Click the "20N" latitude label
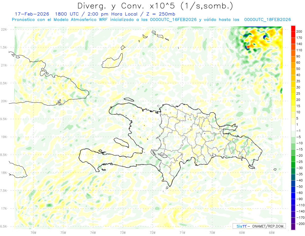This screenshot has width=305, height=236. [4, 101]
